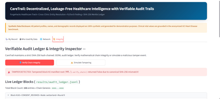Click the lock icon before Who Used My Data

pyautogui.click(x=20, y=39)
